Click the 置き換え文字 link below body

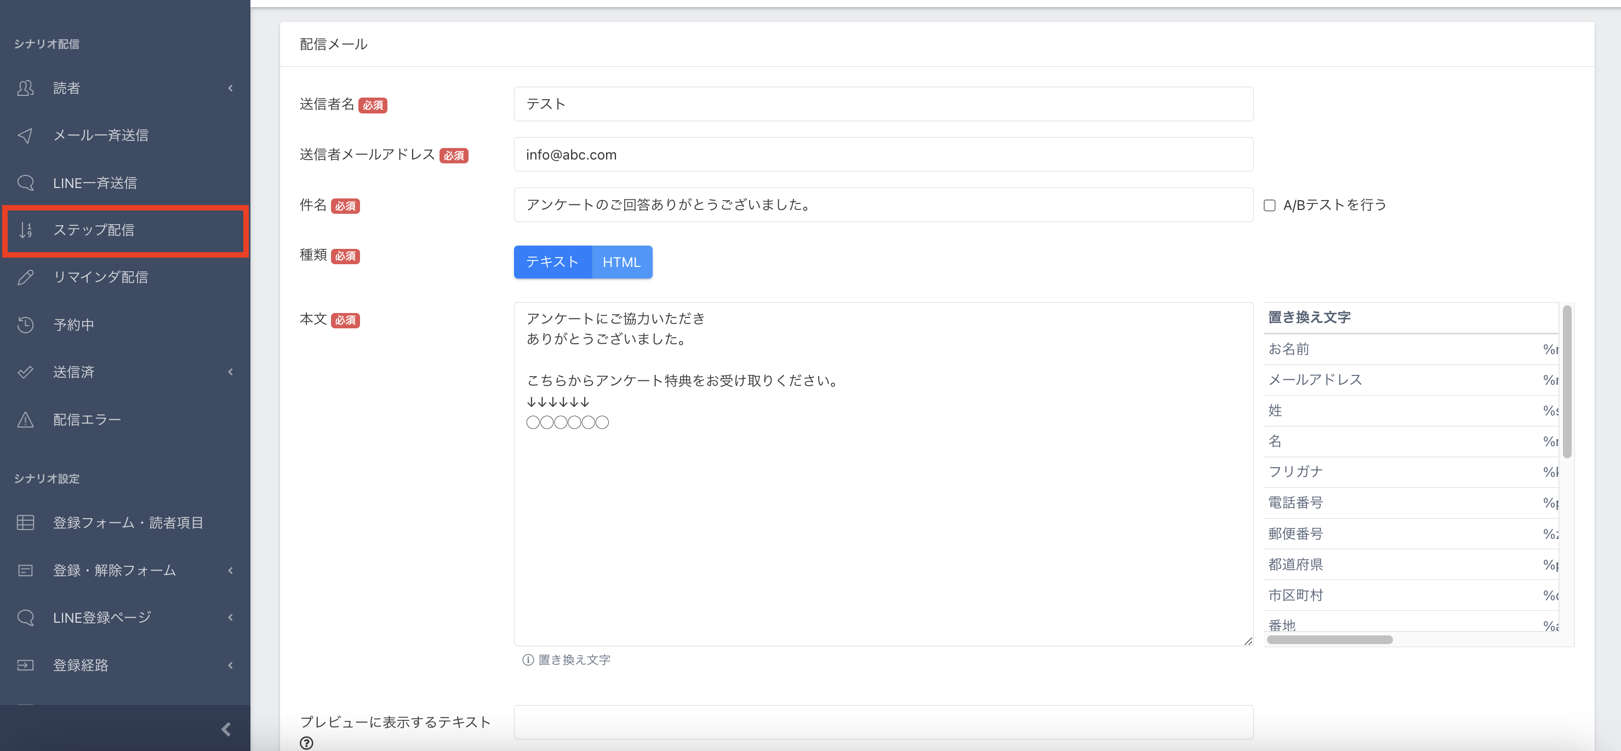click(x=573, y=659)
